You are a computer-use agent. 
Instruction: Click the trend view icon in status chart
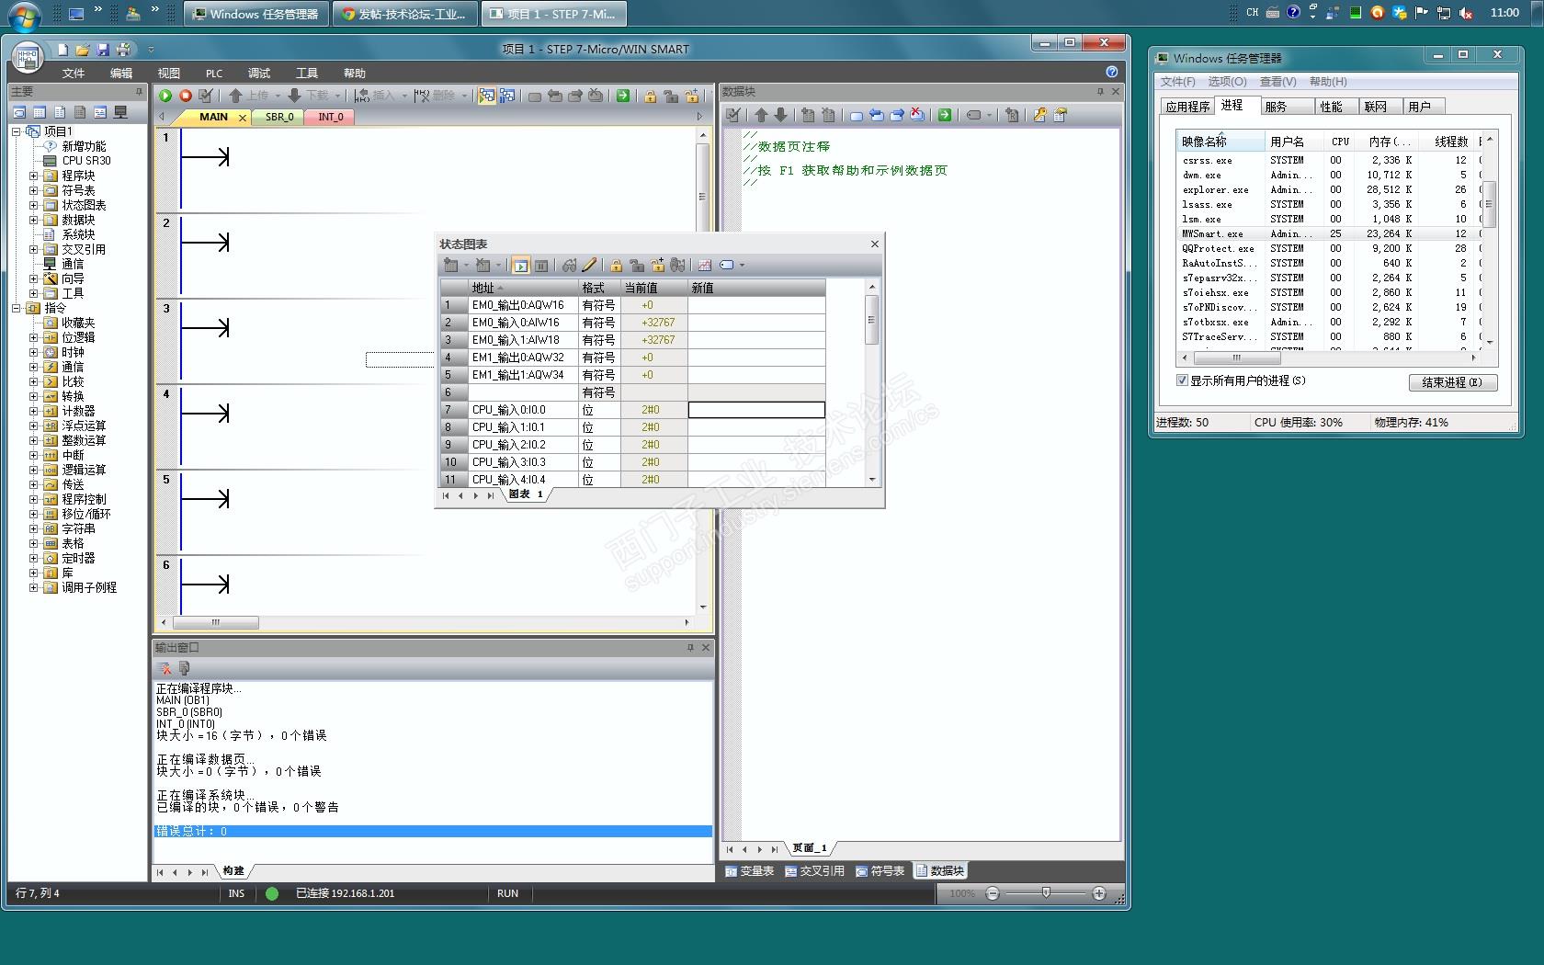tap(705, 266)
